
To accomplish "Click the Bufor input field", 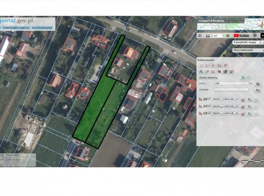I will 231,83.
